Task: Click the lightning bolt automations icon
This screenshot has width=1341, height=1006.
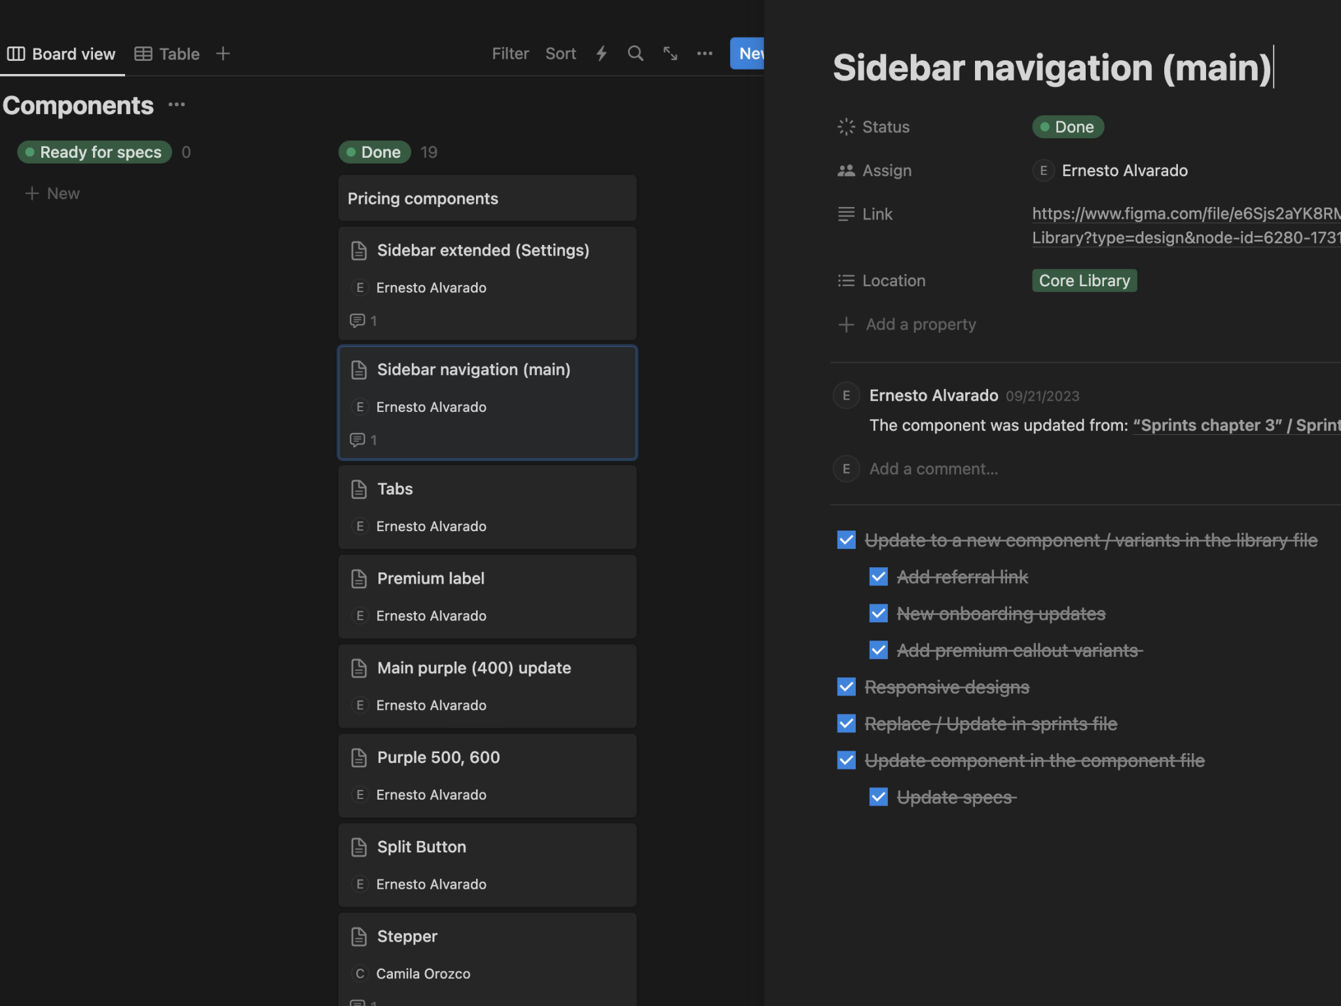Action: tap(601, 54)
